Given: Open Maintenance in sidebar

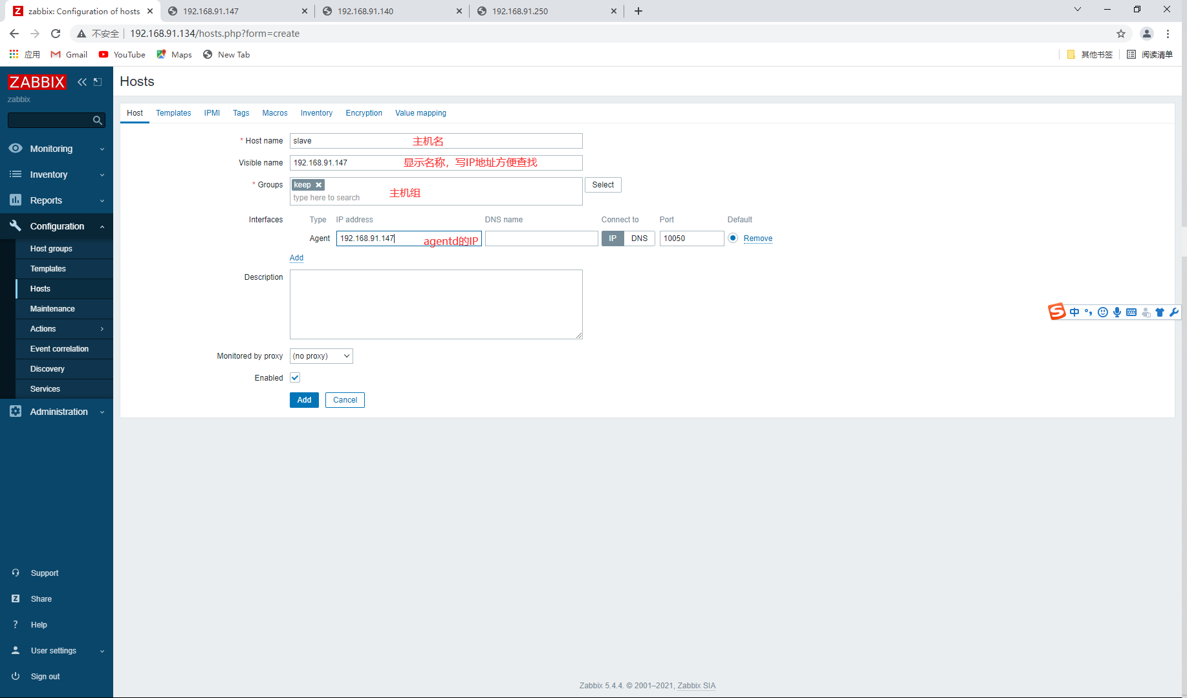Looking at the screenshot, I should tap(64, 309).
